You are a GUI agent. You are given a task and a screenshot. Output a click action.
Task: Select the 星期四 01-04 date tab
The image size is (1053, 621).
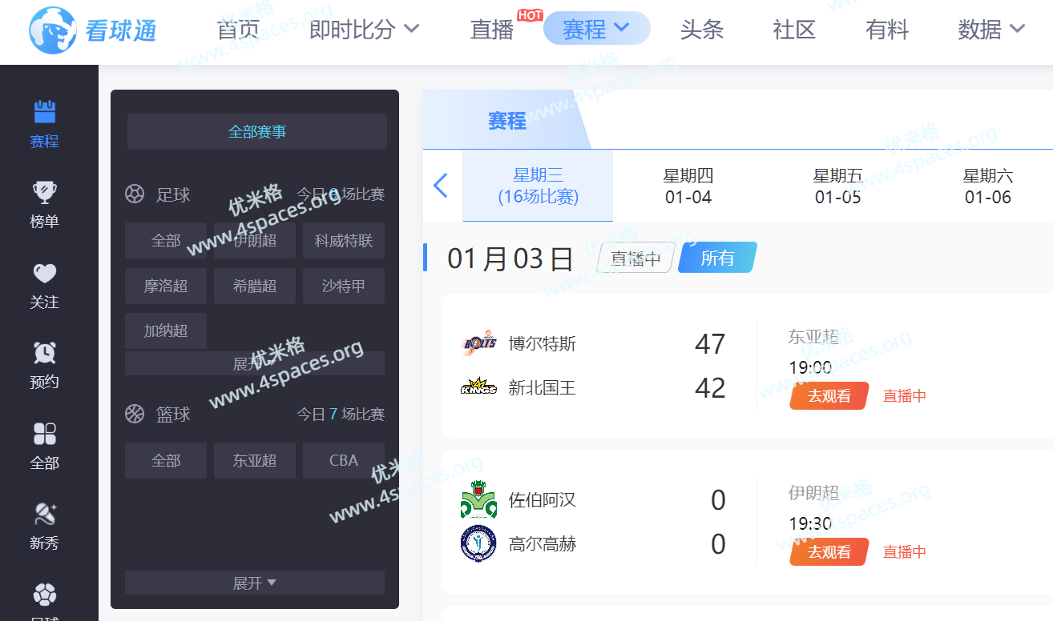point(688,186)
